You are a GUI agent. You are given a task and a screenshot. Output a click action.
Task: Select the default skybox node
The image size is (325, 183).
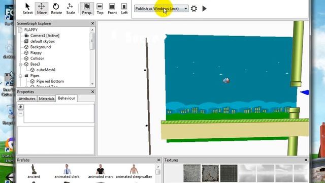pyautogui.click(x=43, y=41)
